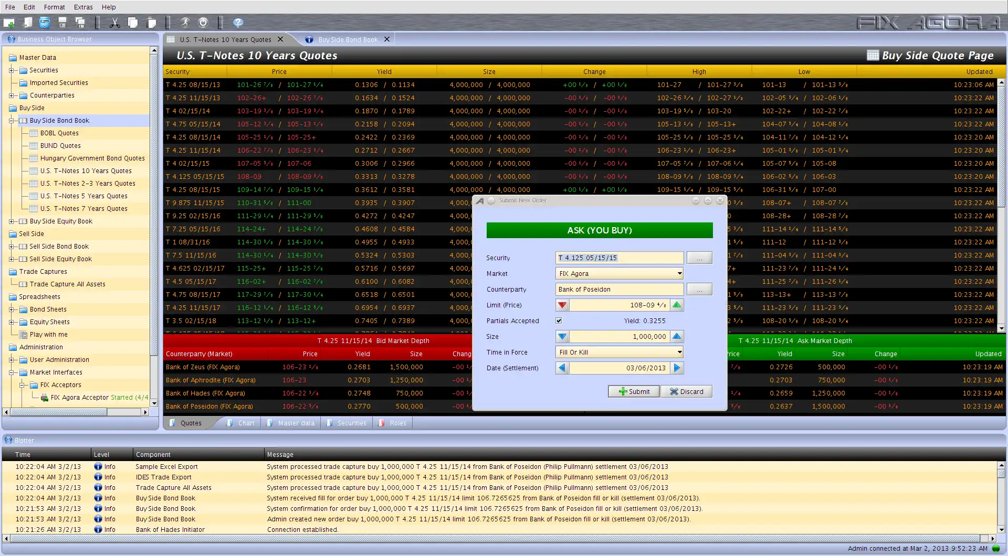Expand the User Administration tree node

[11, 360]
